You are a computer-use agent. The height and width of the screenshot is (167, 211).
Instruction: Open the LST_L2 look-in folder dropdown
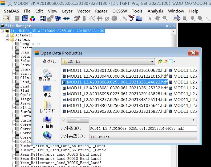coord(152,61)
